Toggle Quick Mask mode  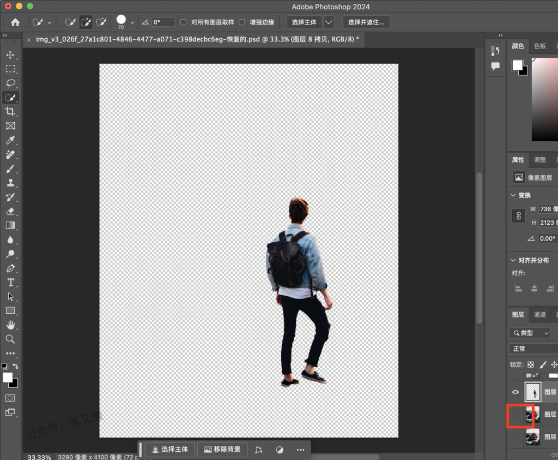tap(10, 398)
